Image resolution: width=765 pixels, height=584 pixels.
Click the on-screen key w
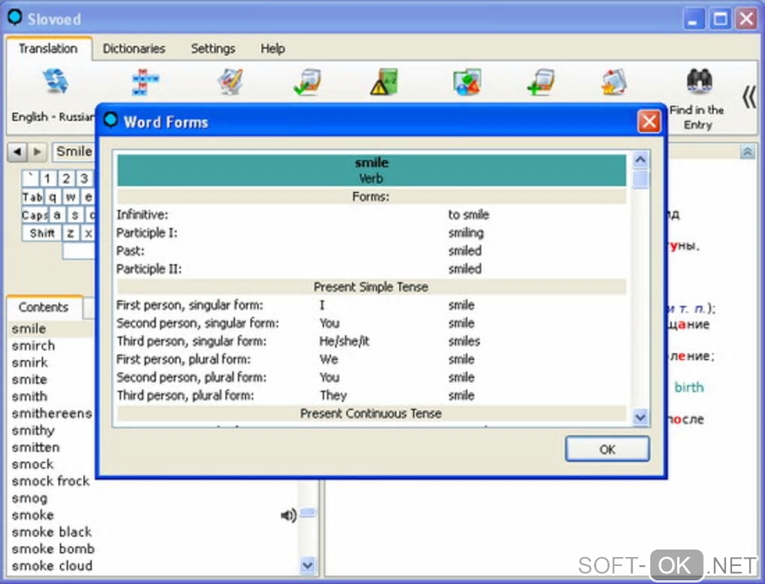click(70, 197)
